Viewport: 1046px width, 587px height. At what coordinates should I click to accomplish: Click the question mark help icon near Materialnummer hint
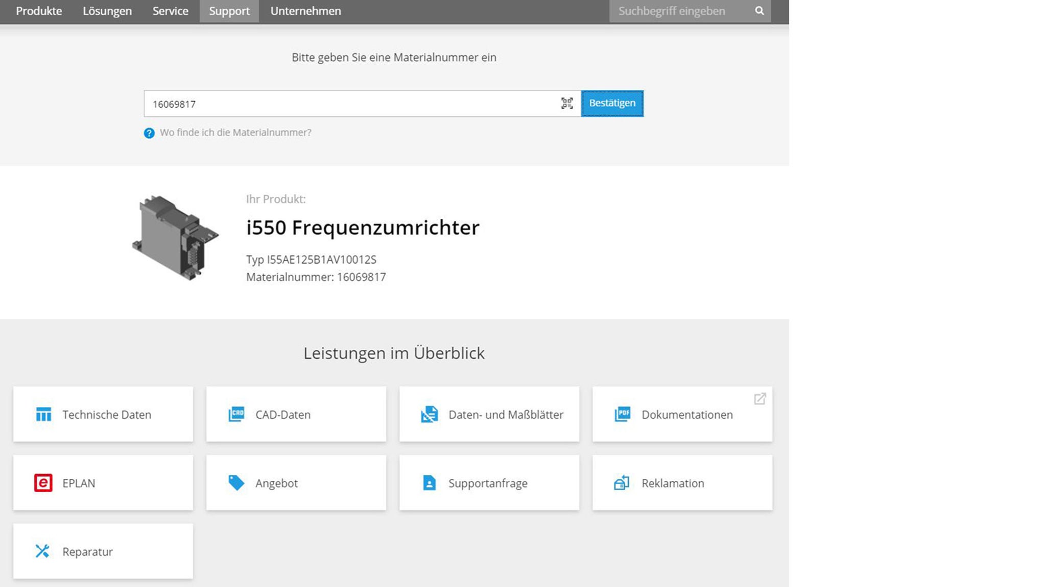149,133
